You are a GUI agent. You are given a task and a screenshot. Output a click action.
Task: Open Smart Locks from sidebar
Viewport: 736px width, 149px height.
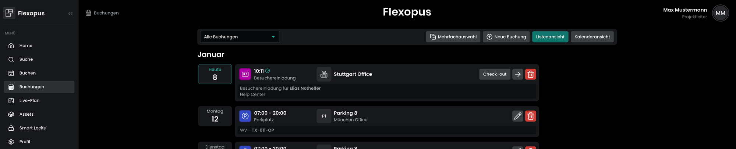32,128
